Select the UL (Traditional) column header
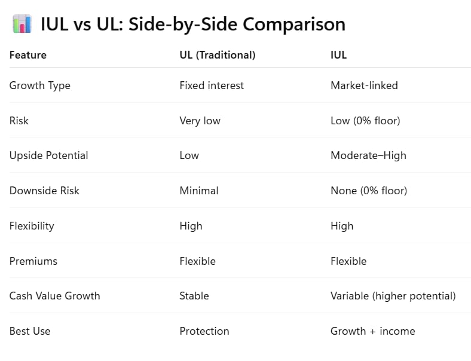The height and width of the screenshot is (361, 471). coord(218,55)
